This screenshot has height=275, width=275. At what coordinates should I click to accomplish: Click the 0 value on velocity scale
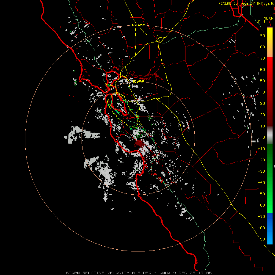tap(264, 137)
